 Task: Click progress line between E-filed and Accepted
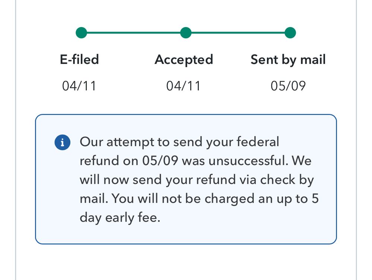coord(133,33)
